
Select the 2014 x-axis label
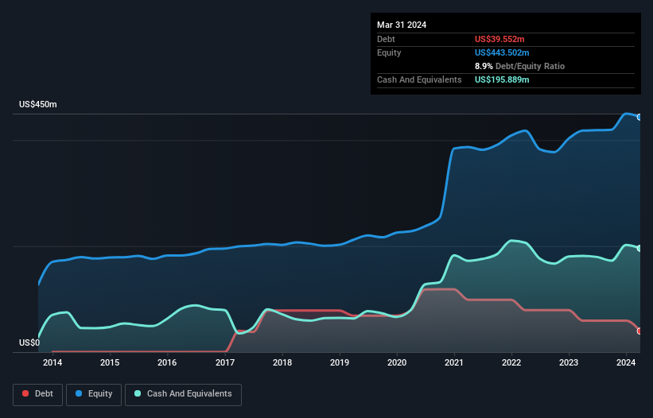pos(52,362)
